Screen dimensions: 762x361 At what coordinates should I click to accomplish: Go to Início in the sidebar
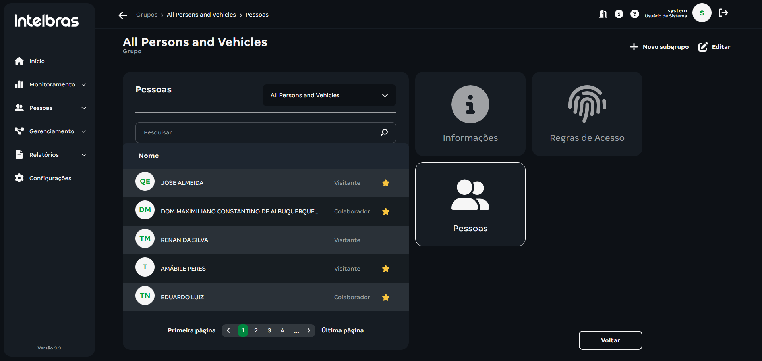(x=37, y=61)
